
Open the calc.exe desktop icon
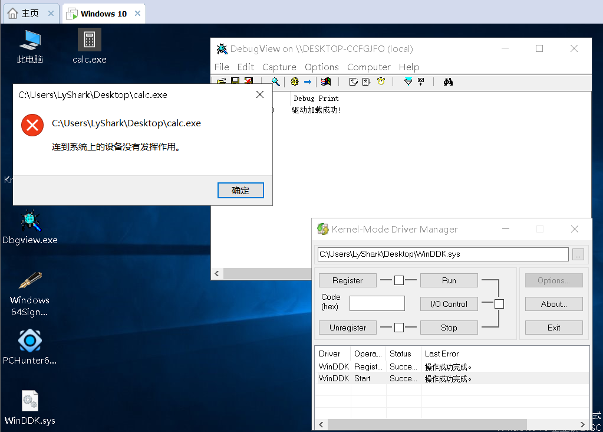(x=90, y=46)
